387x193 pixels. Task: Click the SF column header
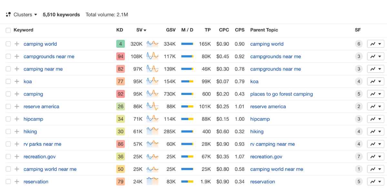coord(358,30)
